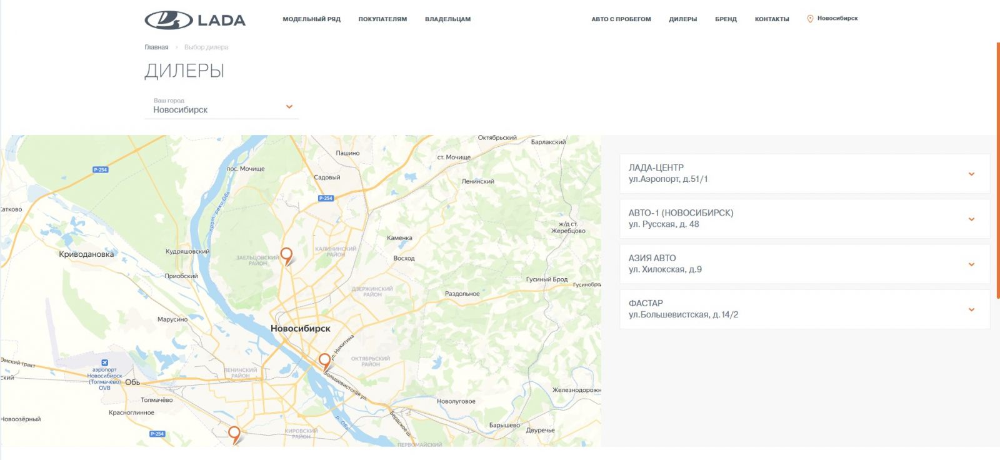
Task: Expand the АЗИЯ АВТО dealer chevron
Action: coord(971,264)
